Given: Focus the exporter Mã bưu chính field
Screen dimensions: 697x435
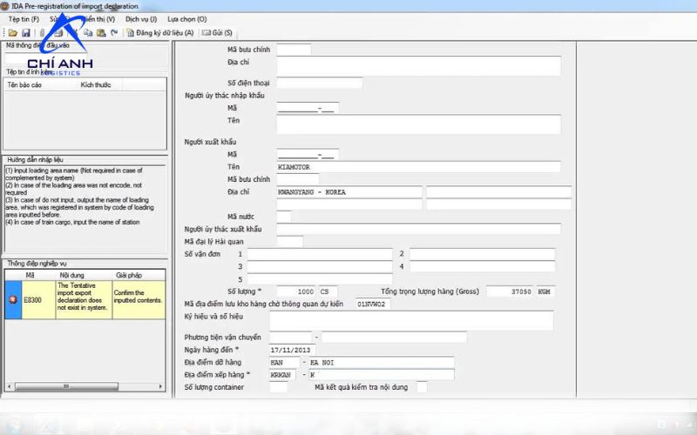Looking at the screenshot, I should point(298,179).
